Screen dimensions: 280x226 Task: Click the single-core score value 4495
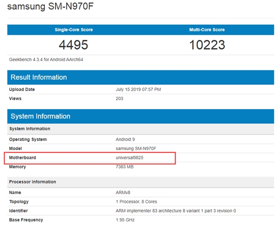click(x=74, y=45)
